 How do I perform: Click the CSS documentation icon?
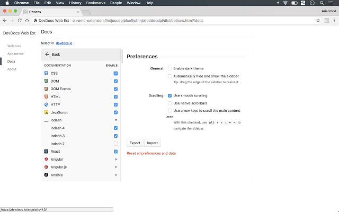click(46, 73)
